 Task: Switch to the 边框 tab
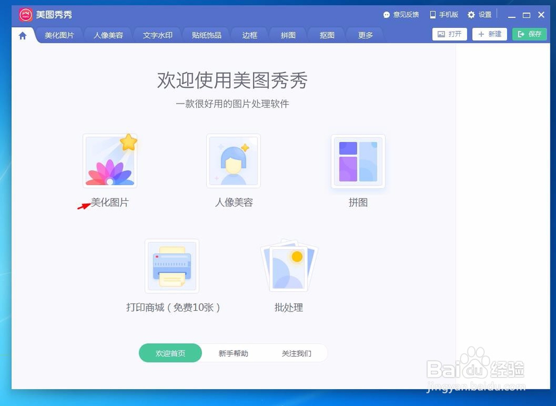[x=250, y=36]
